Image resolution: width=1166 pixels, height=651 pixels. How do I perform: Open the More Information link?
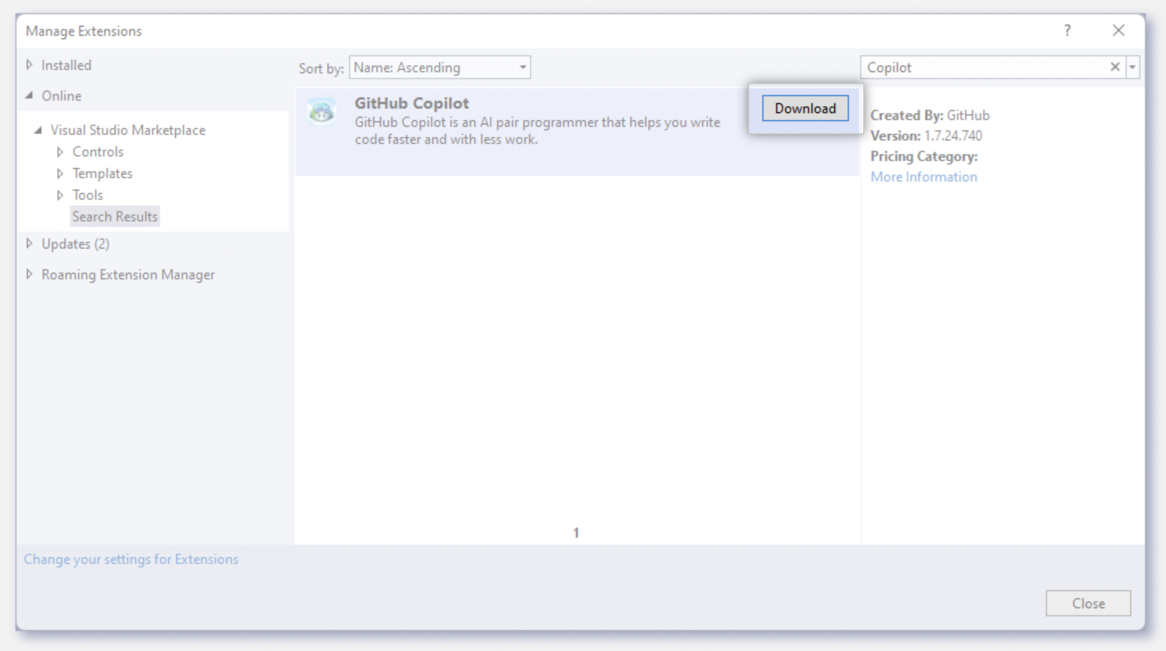[923, 176]
